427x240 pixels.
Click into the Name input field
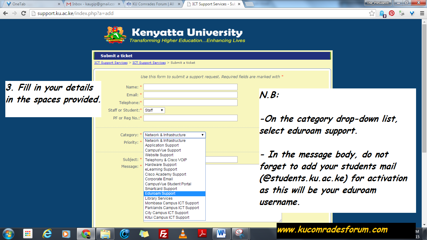(190, 87)
